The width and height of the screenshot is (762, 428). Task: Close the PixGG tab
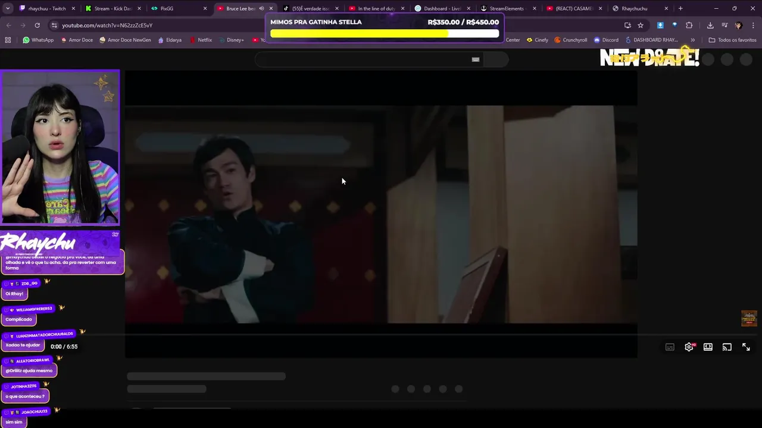pyautogui.click(x=205, y=8)
